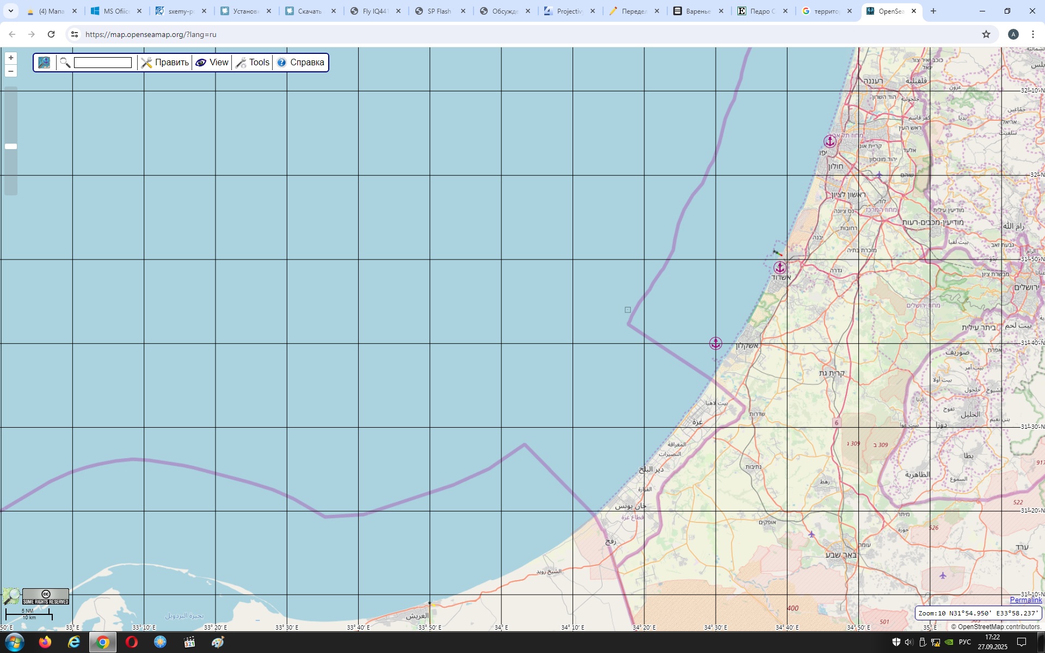Viewport: 1045px width, 653px height.
Task: Click the anchor marker near Jaffa
Action: 829,141
